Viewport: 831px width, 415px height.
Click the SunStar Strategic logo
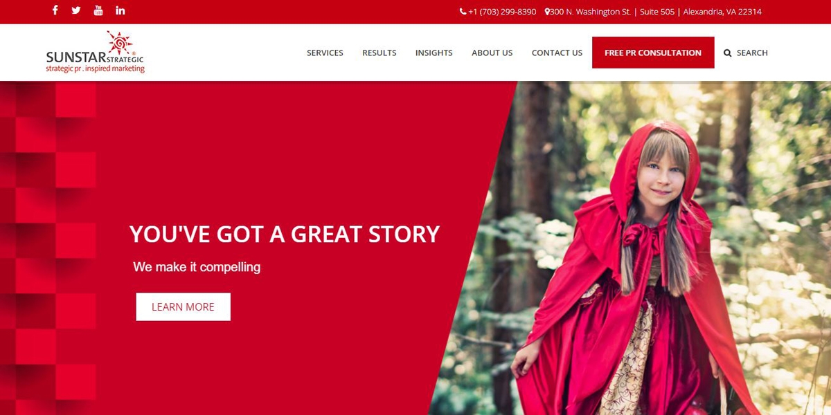(96, 53)
